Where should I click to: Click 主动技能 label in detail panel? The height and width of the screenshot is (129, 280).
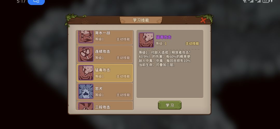point(192,44)
